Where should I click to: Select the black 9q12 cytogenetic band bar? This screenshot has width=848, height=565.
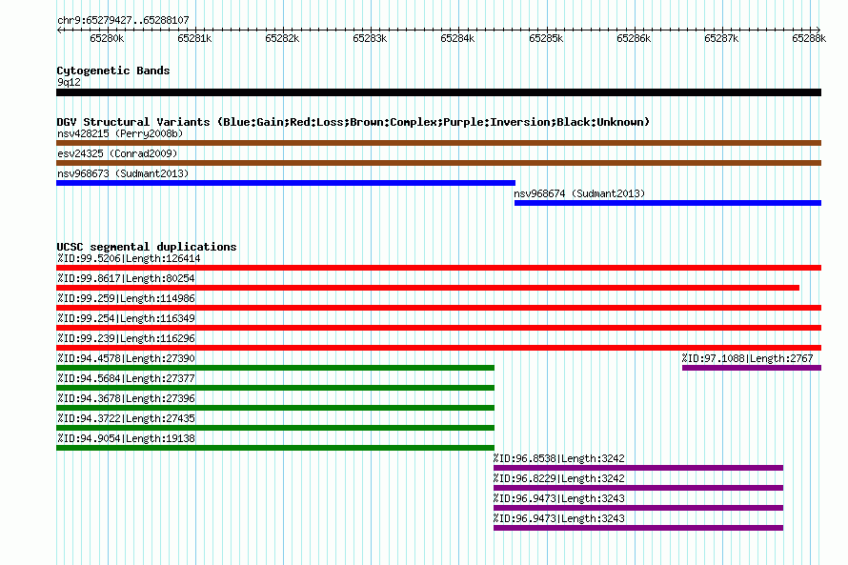click(438, 92)
